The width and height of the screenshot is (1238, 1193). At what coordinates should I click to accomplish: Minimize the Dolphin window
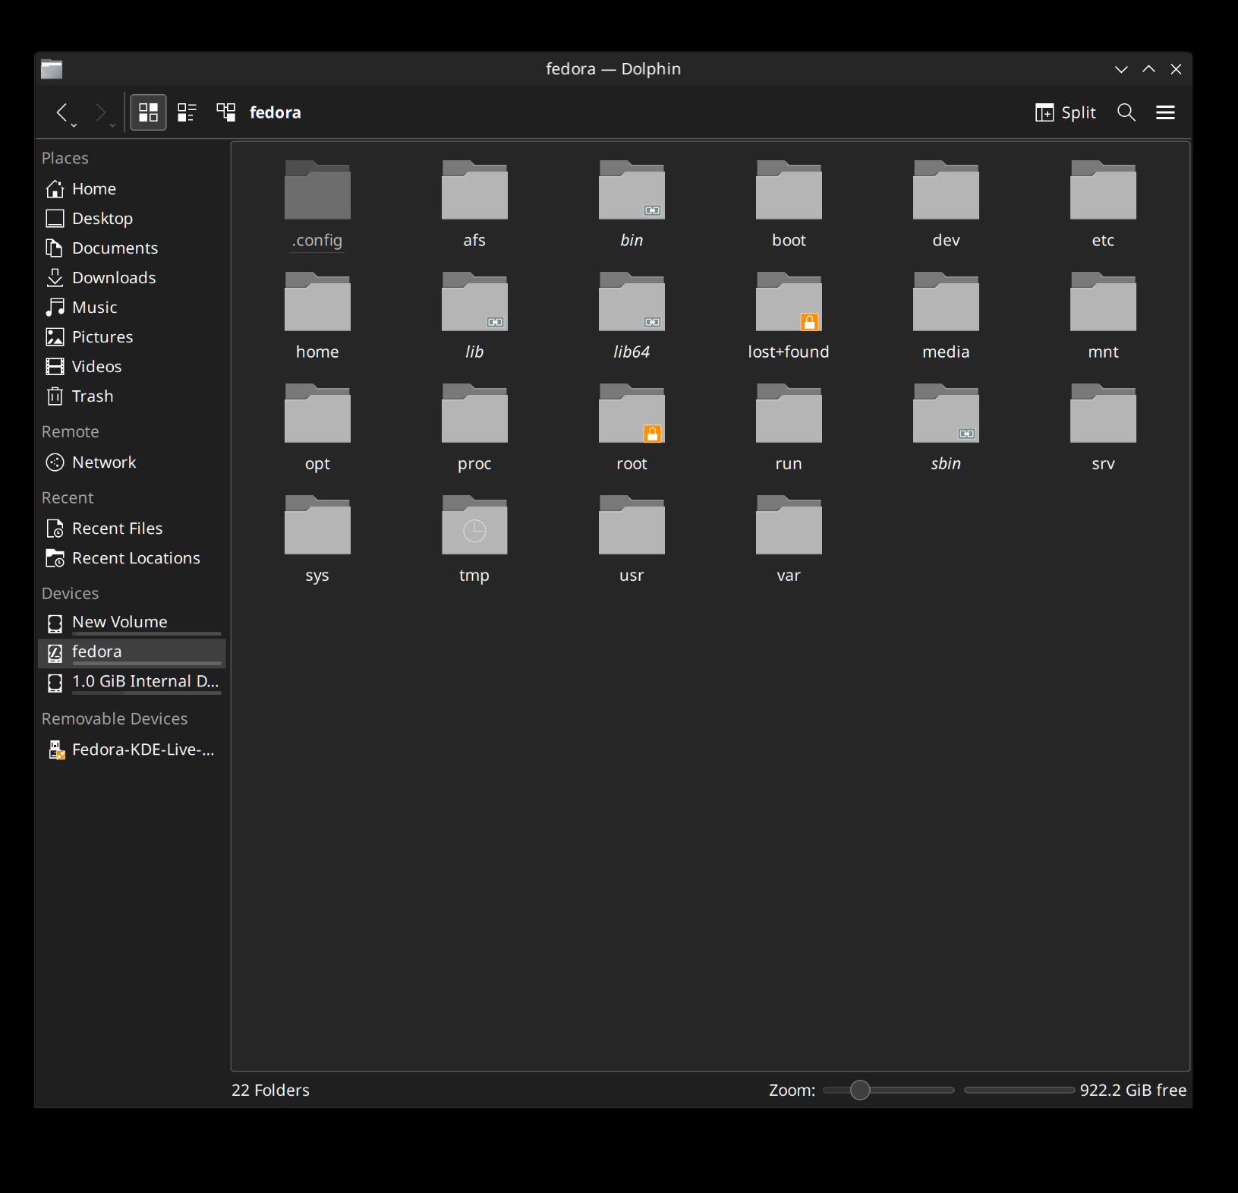[x=1121, y=69]
